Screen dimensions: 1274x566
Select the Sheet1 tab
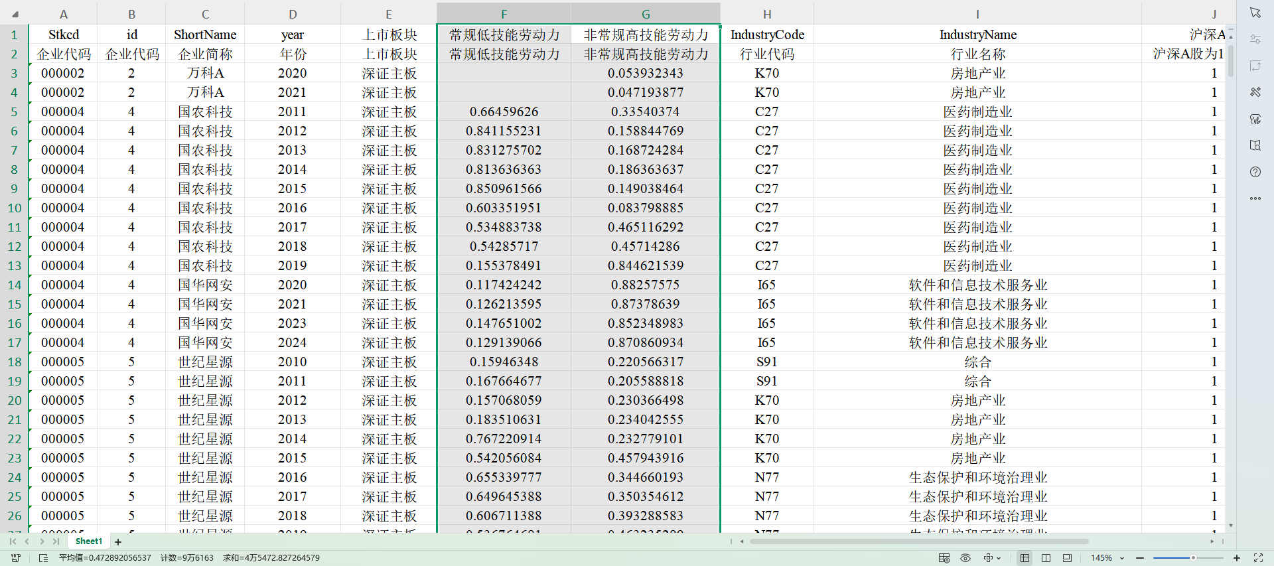pyautogui.click(x=89, y=541)
